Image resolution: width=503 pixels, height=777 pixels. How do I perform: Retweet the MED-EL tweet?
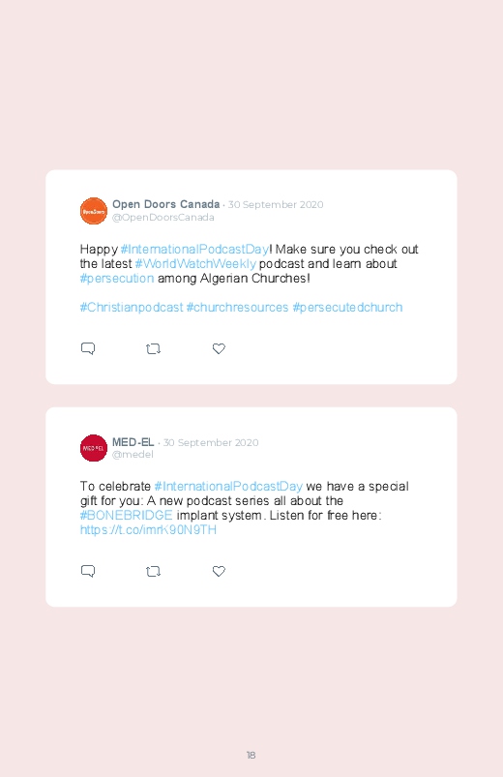click(153, 571)
